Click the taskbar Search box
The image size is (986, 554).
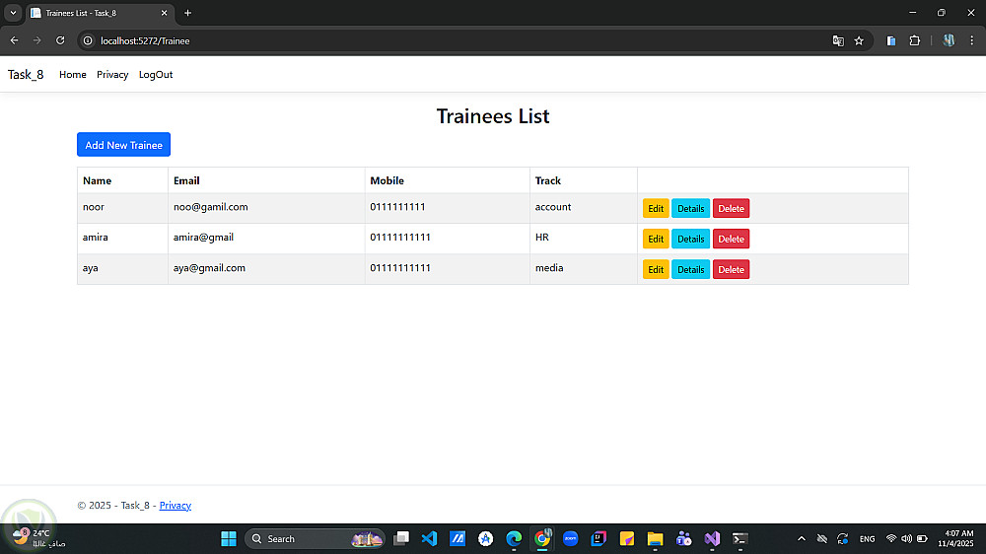point(315,538)
